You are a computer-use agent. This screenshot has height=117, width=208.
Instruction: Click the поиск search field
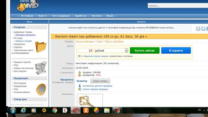178,6
